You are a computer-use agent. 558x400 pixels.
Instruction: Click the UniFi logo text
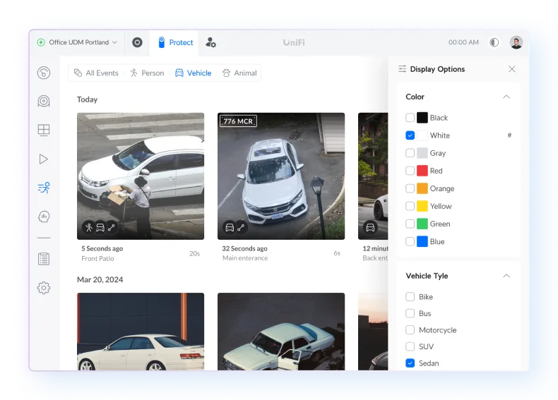(x=294, y=42)
